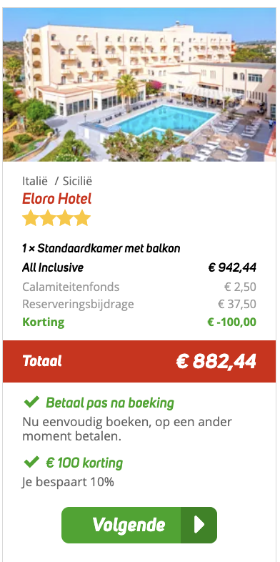Click the Eloro Hotel pool photo

click(139, 84)
